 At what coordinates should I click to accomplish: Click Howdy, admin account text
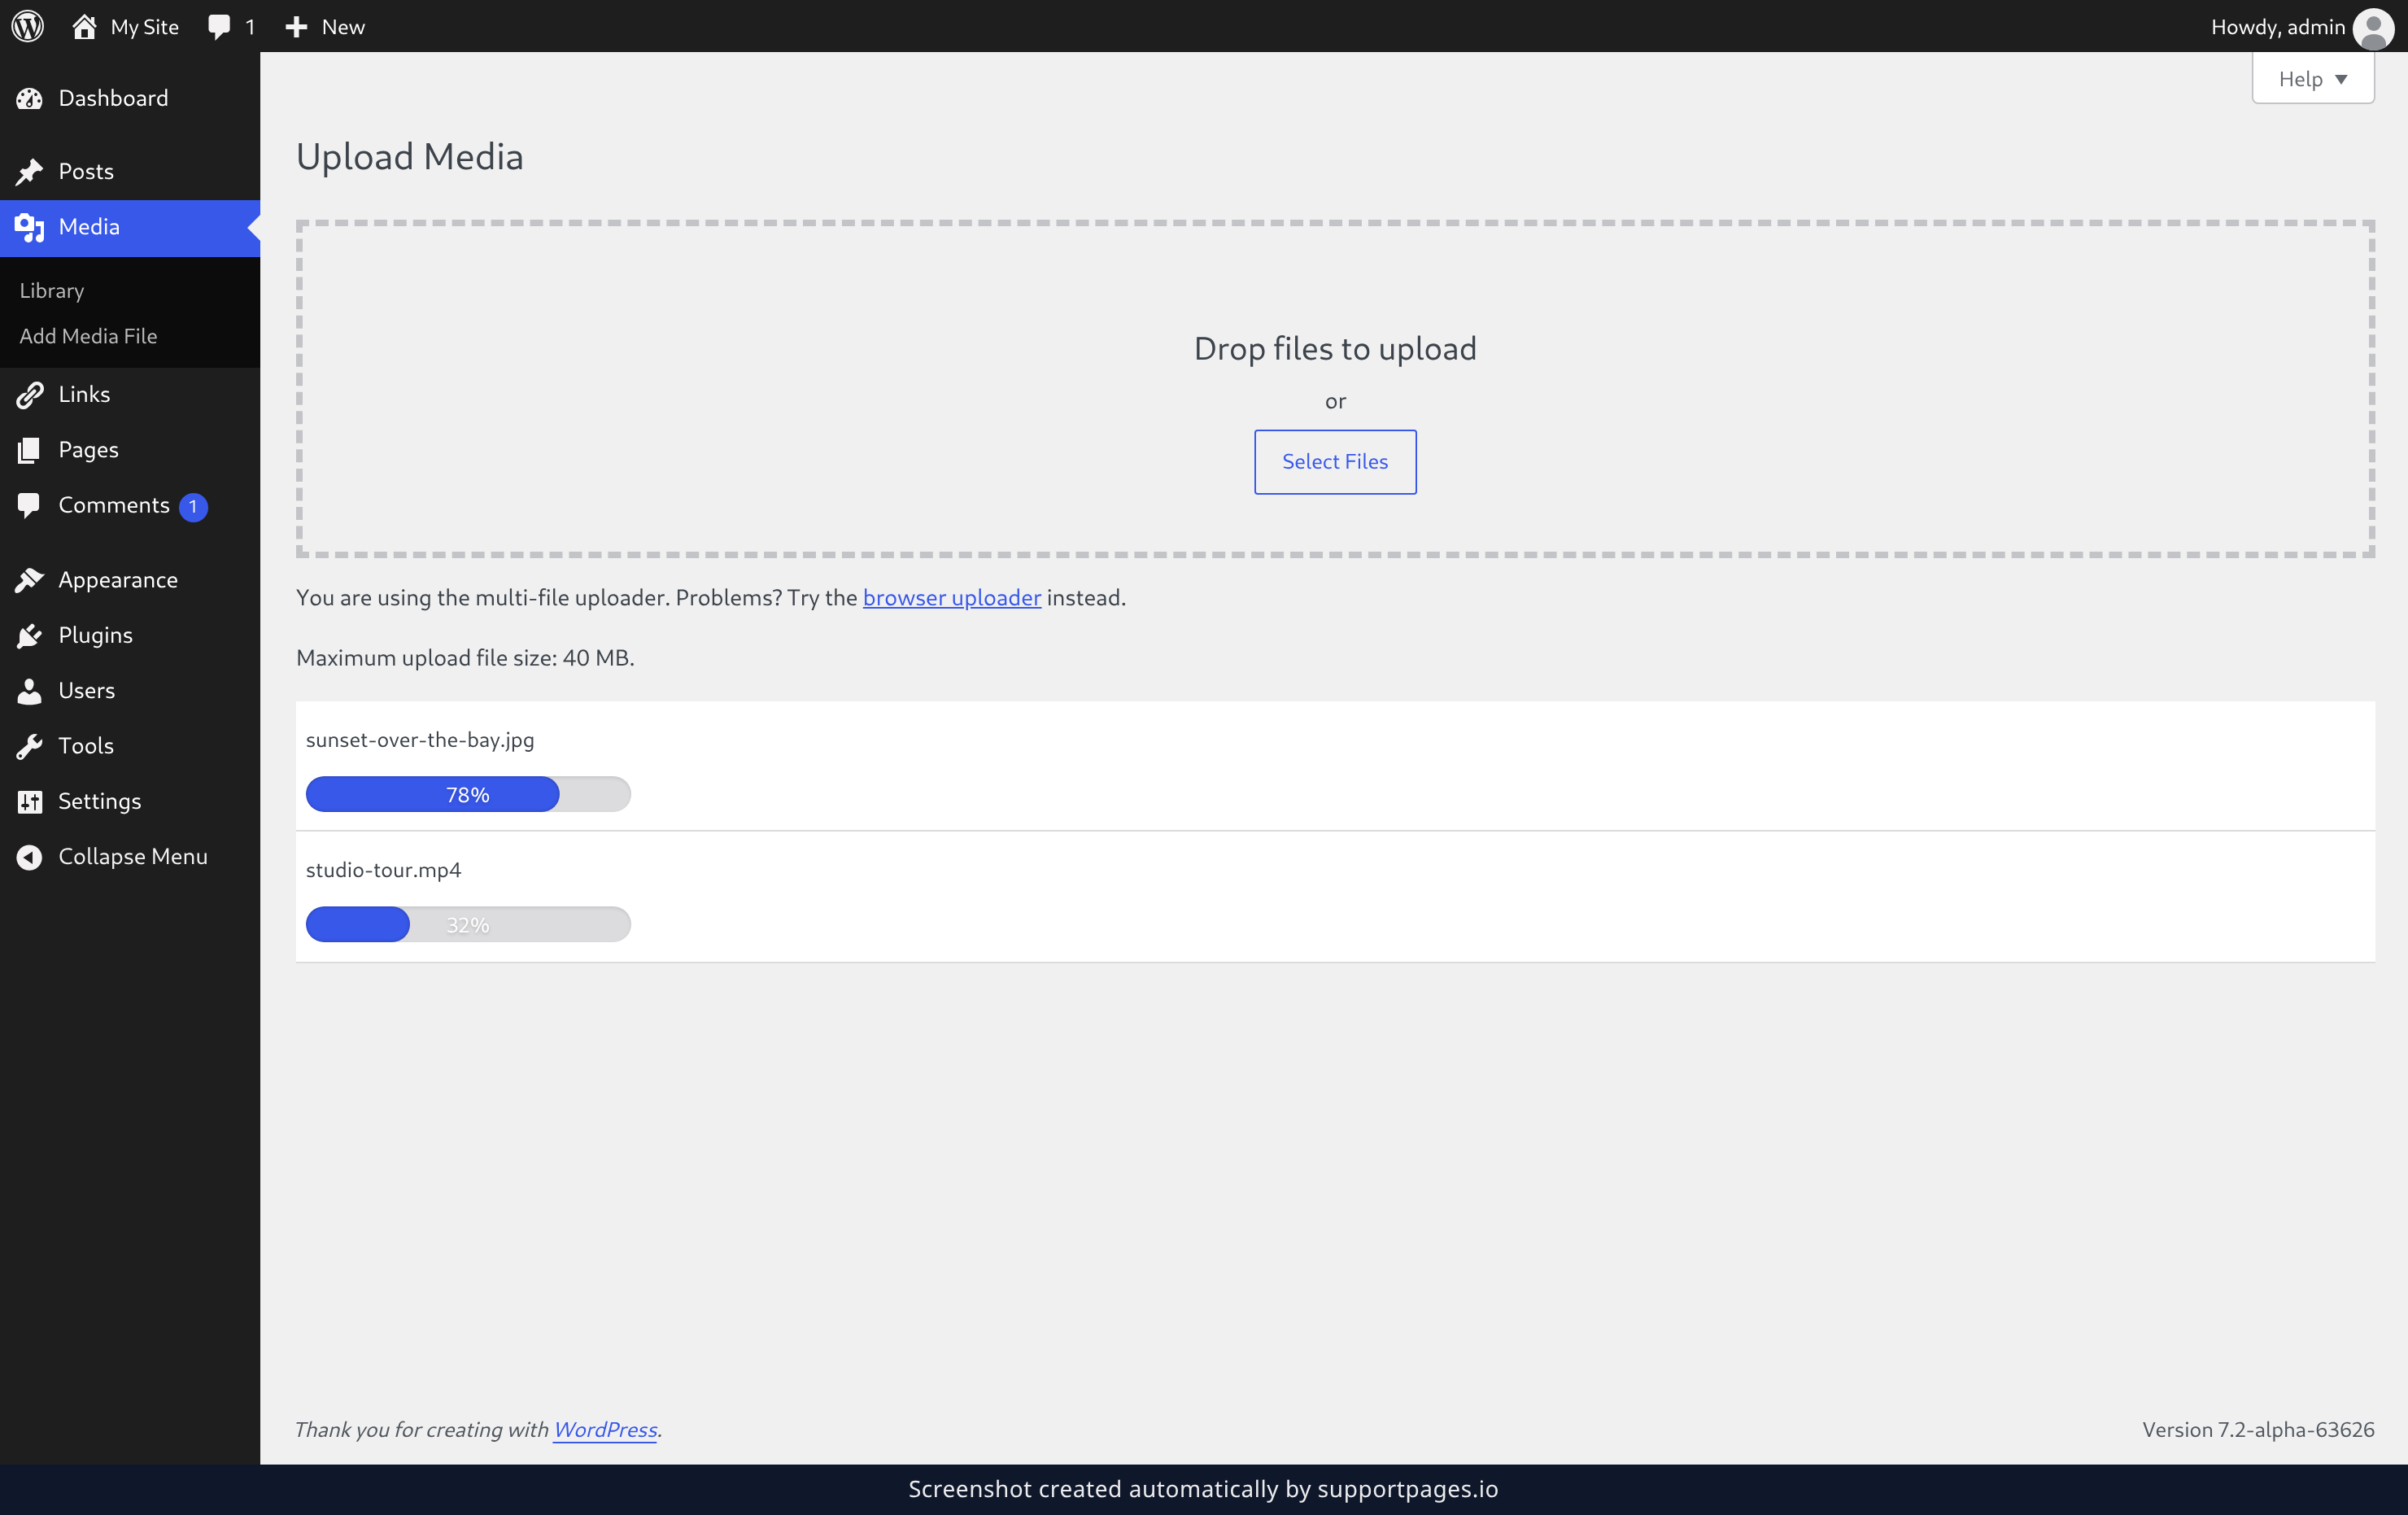click(x=2277, y=27)
